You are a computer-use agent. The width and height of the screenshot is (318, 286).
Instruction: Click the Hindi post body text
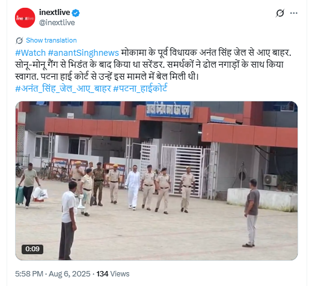[153, 65]
